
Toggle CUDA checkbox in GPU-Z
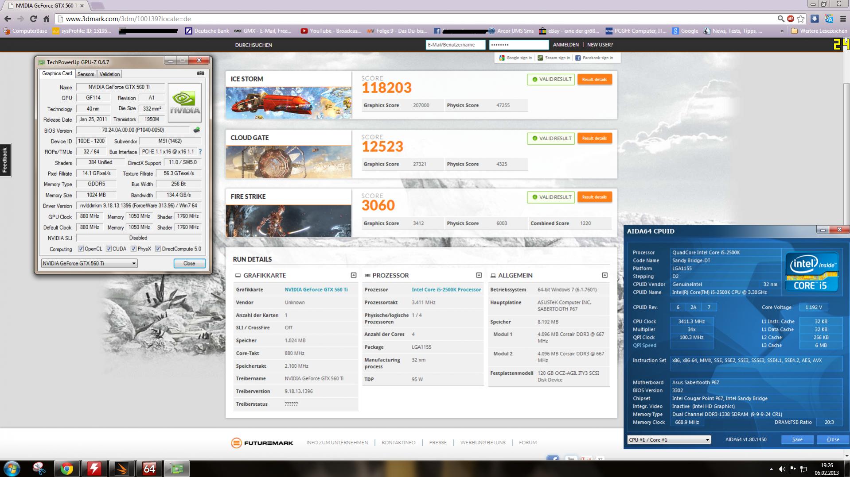coord(109,249)
